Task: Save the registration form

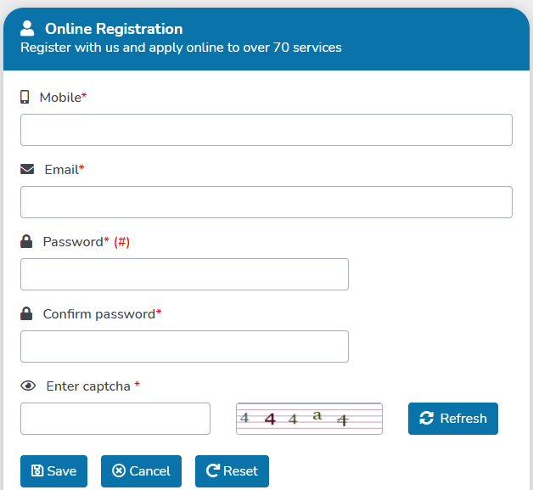Action: 53,471
